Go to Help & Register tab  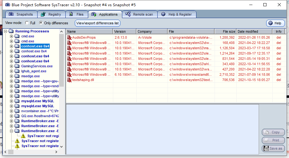(x=177, y=14)
